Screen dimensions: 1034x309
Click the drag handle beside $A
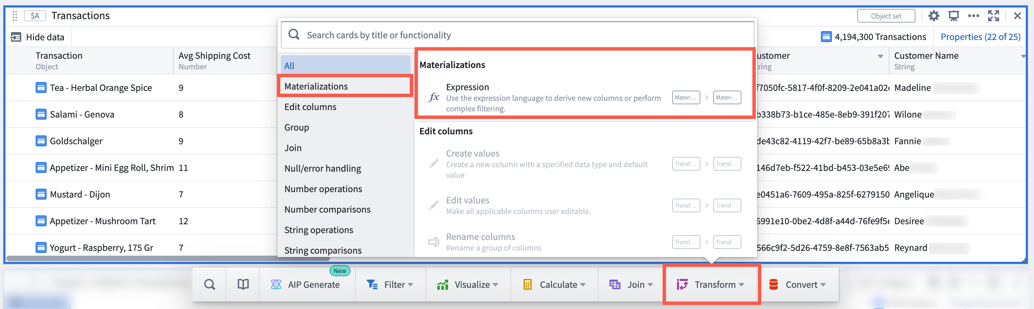point(15,16)
